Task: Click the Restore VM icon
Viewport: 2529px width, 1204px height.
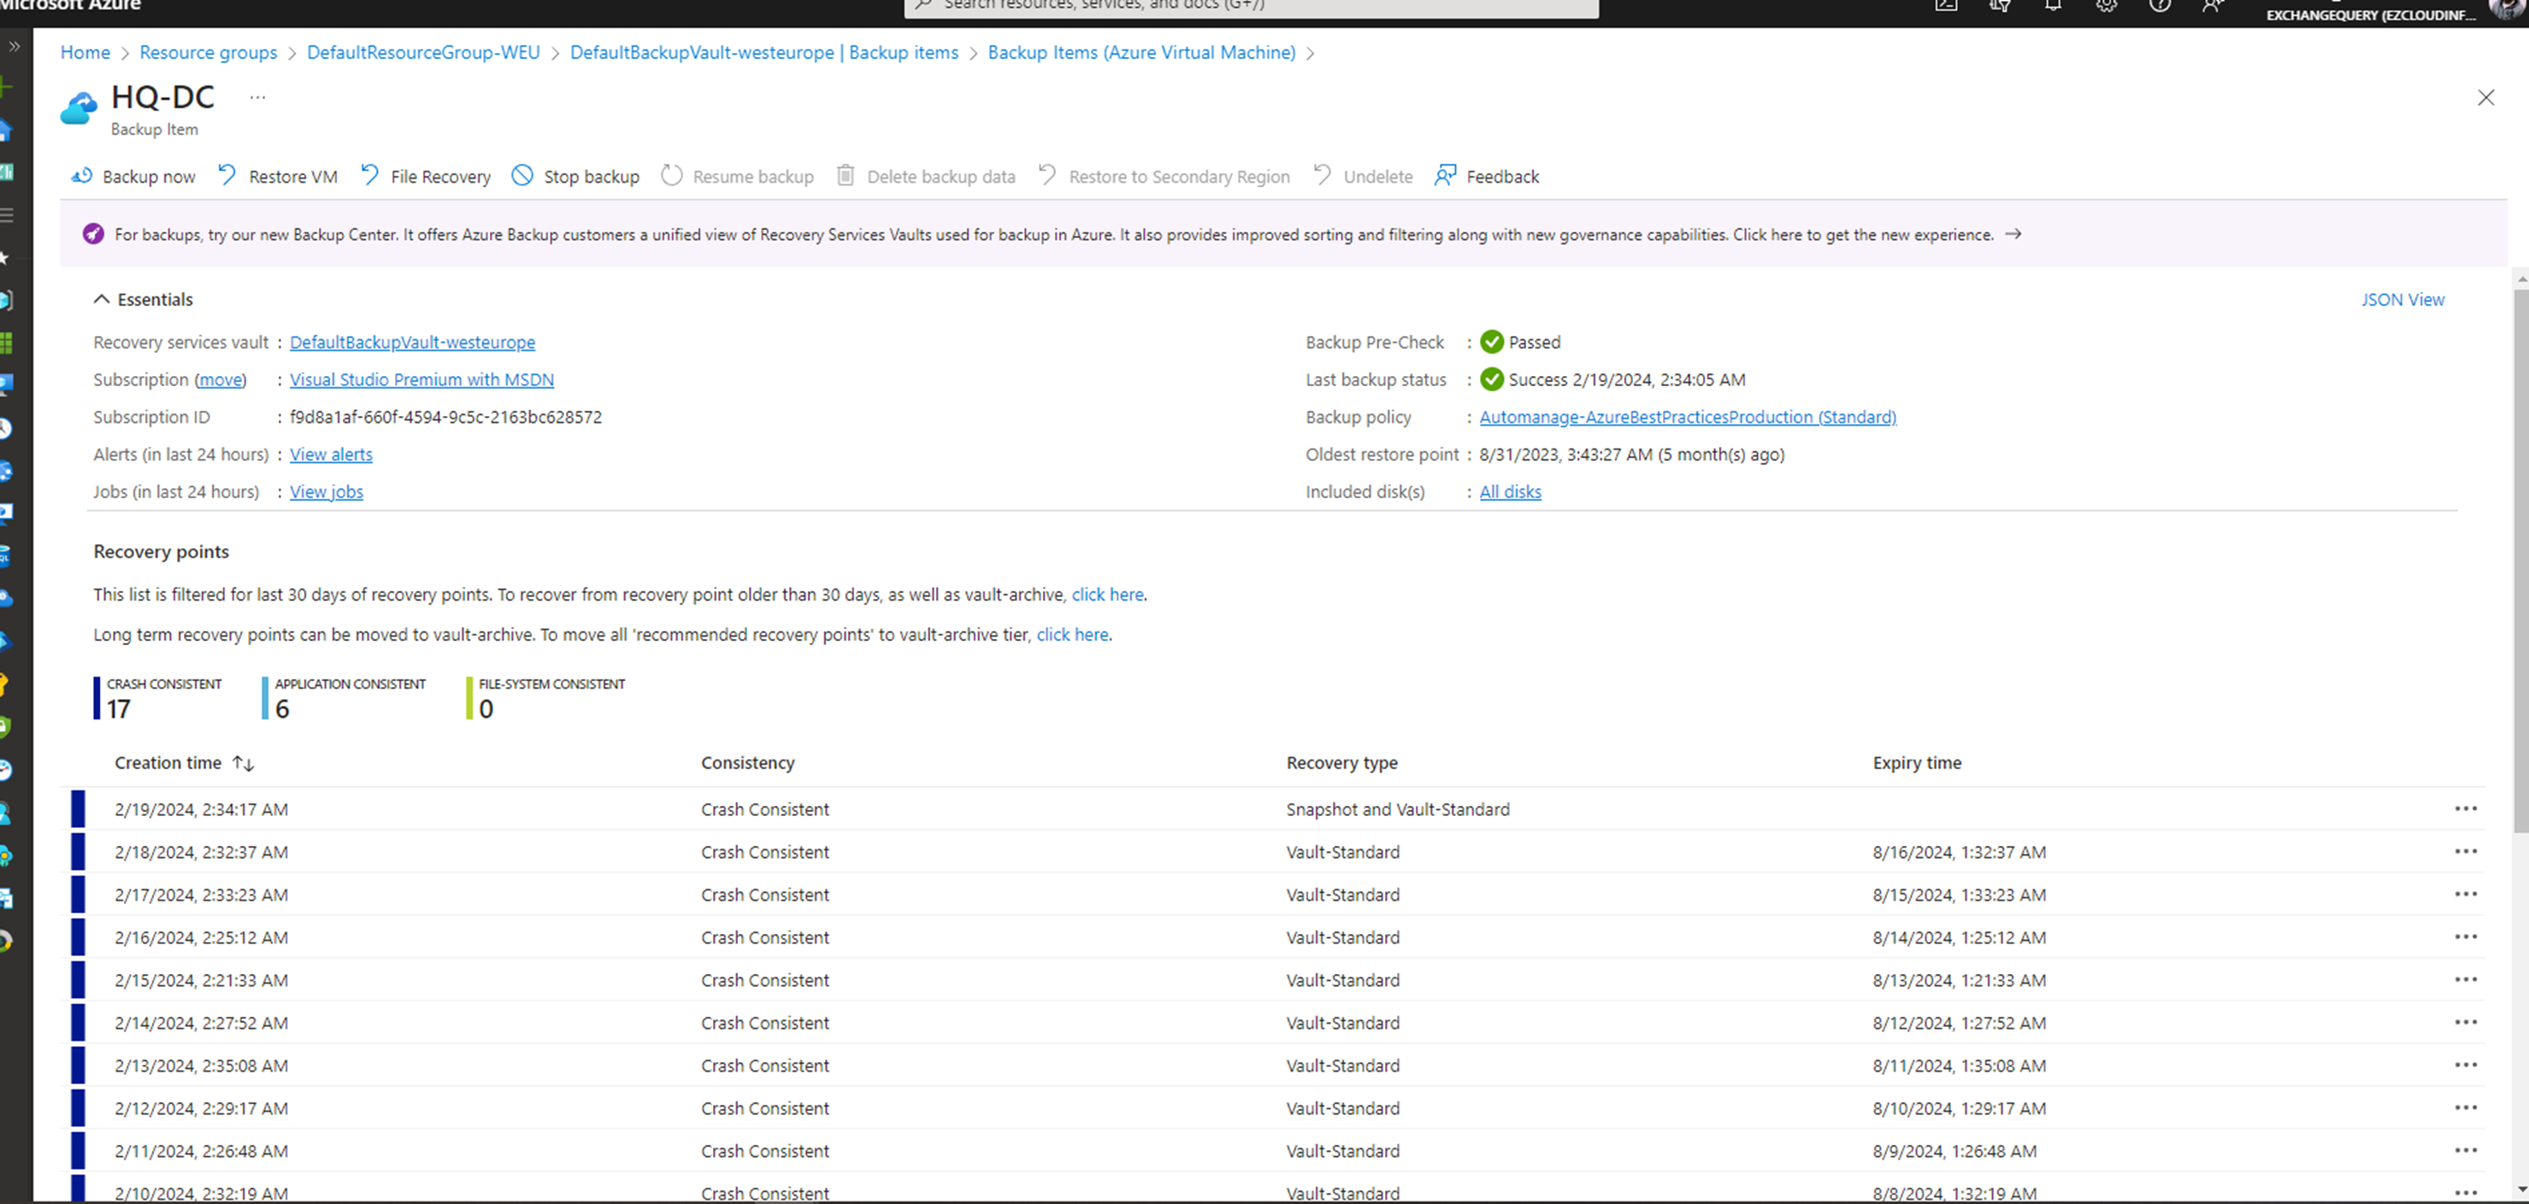Action: (227, 176)
